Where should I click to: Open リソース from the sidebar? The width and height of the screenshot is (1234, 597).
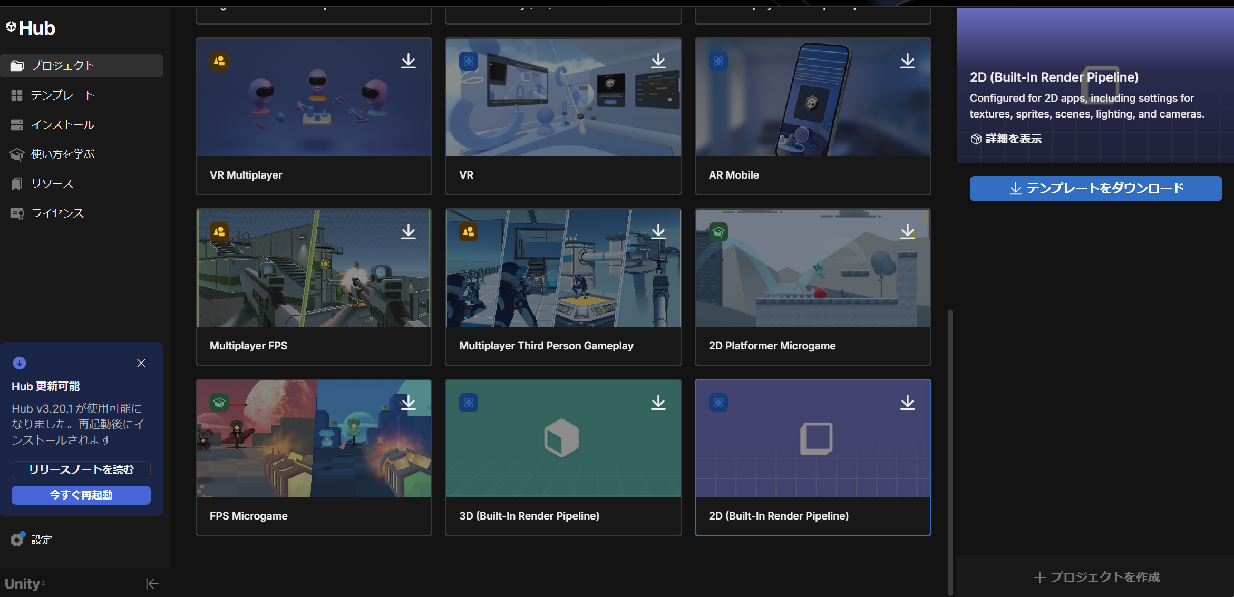82,184
